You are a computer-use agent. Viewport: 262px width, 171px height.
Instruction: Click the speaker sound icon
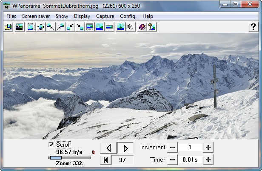(131, 27)
